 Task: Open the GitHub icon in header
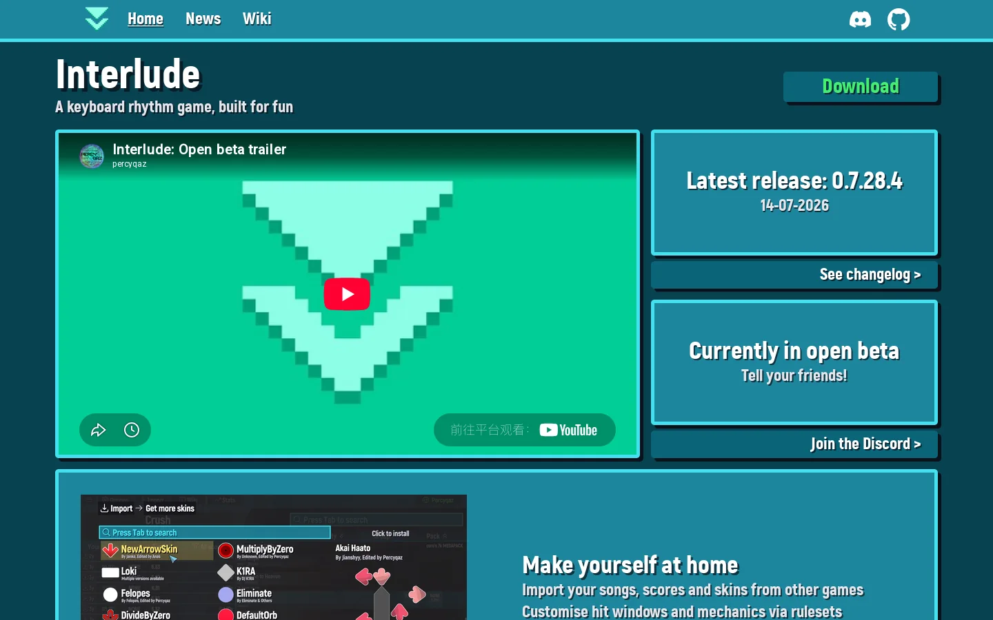point(899,19)
